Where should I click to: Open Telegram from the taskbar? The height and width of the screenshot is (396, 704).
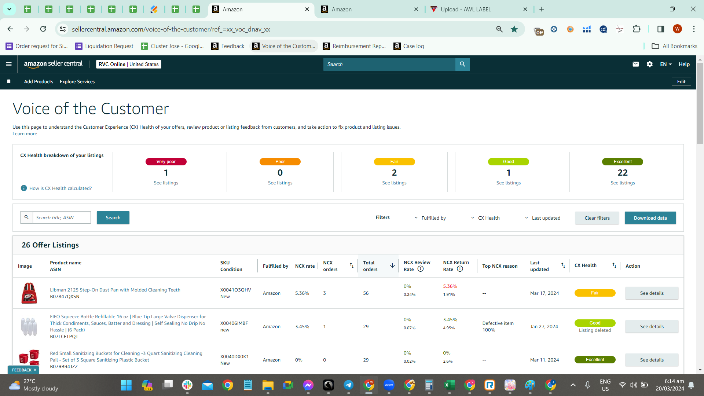(348, 385)
